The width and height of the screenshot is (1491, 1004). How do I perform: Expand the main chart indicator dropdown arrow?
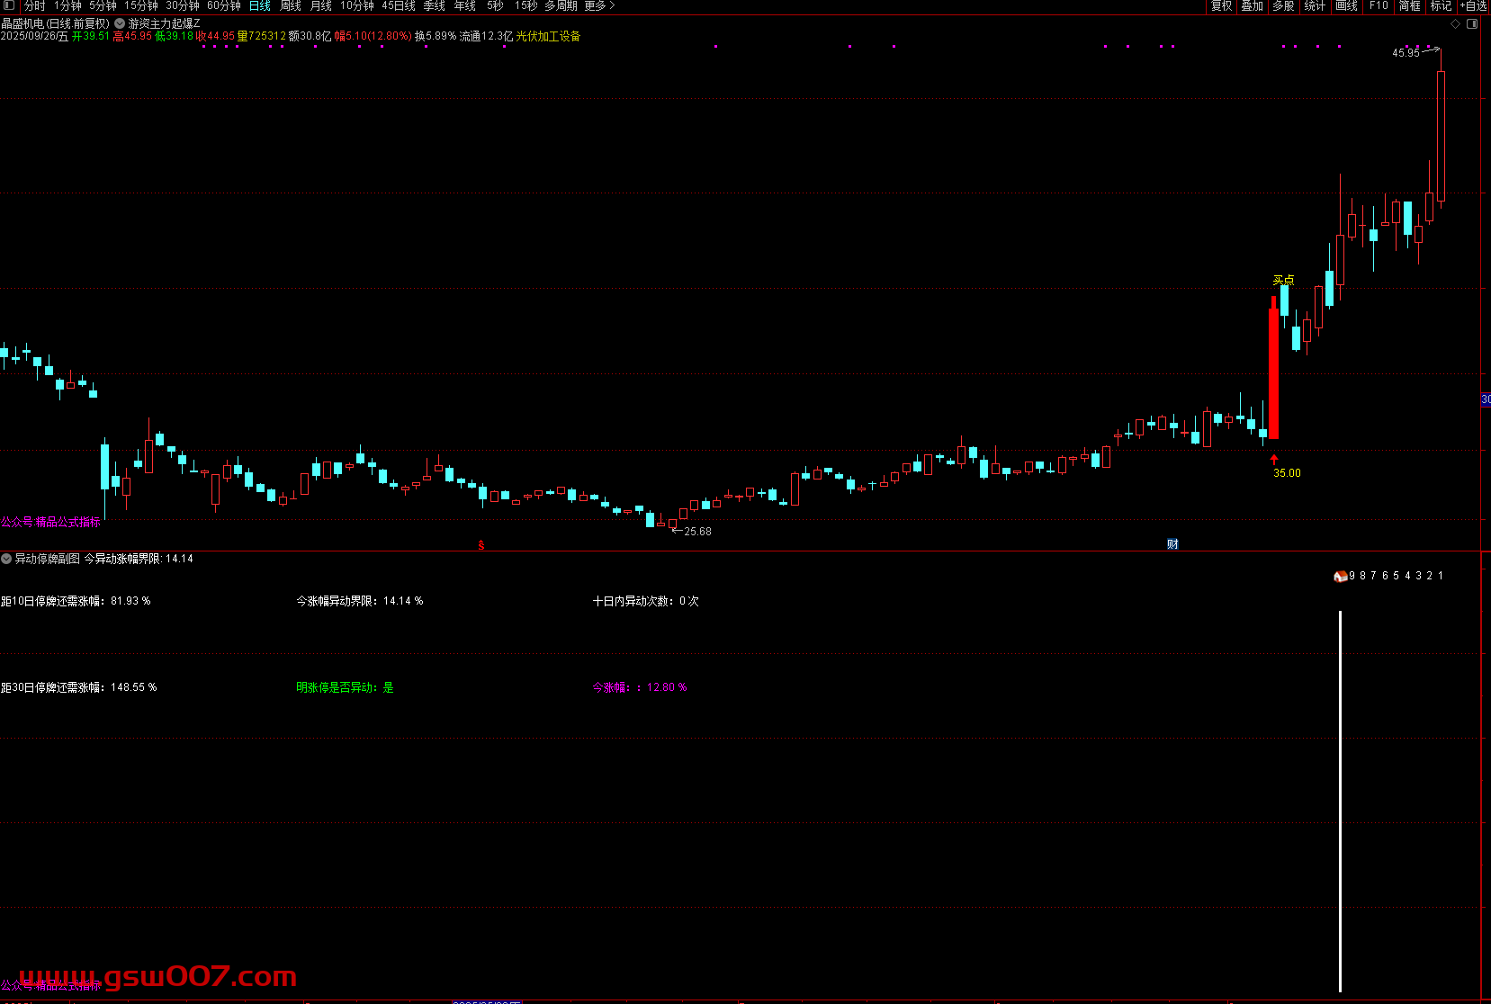(120, 23)
